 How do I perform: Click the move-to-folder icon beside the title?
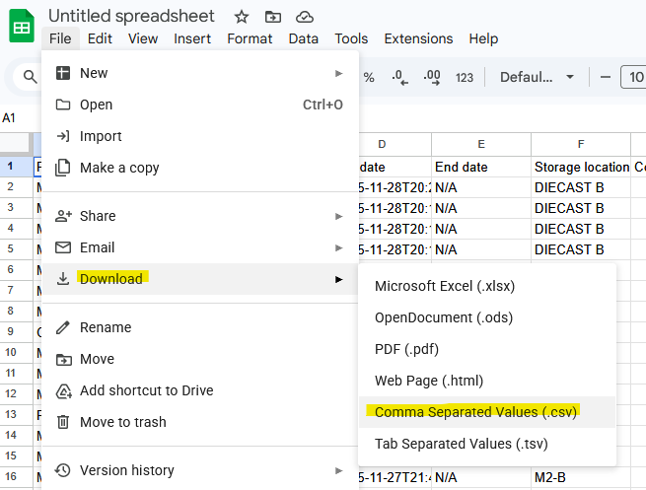tap(273, 17)
